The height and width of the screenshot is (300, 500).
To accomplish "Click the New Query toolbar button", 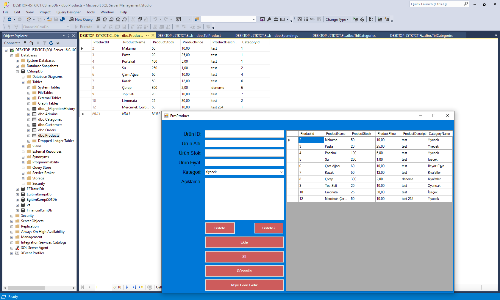I will tap(81, 19).
